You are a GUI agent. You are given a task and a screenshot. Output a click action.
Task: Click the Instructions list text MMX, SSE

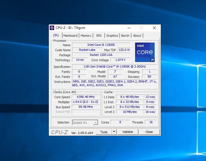coord(114,83)
